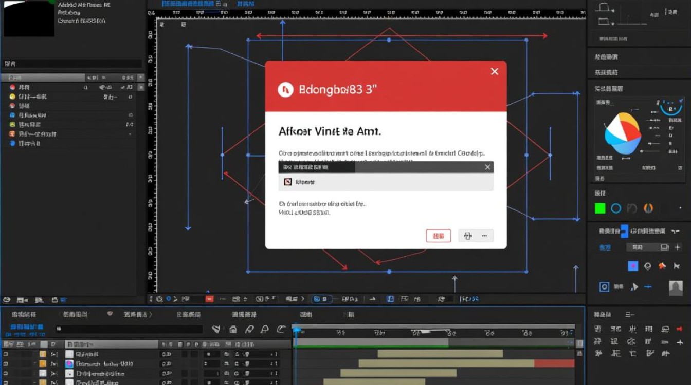The height and width of the screenshot is (385, 691).
Task: Open the color wheel in right panel
Action: [623, 133]
